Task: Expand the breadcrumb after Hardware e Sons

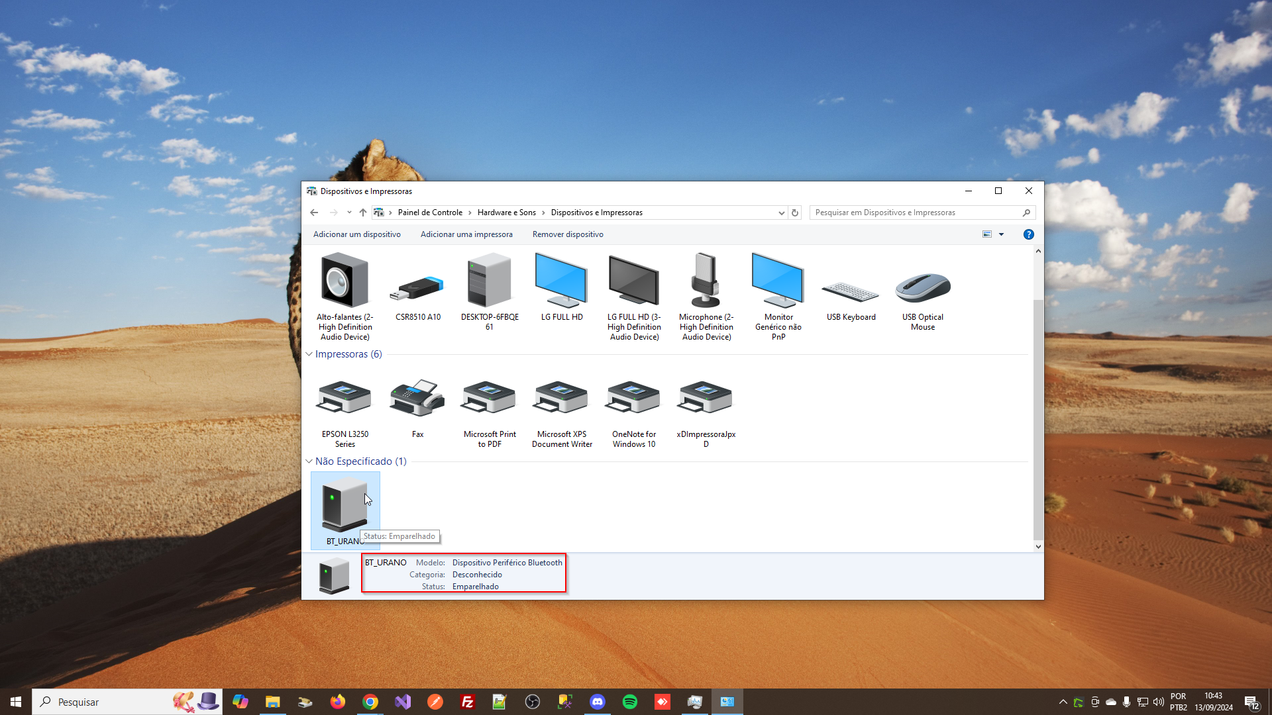Action: click(543, 213)
